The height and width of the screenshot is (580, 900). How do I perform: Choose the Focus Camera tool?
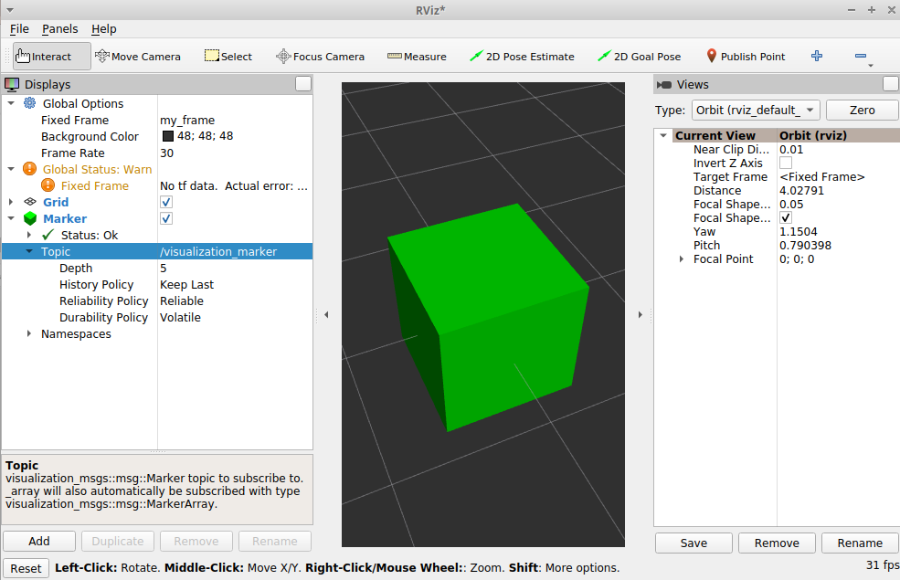(x=321, y=57)
